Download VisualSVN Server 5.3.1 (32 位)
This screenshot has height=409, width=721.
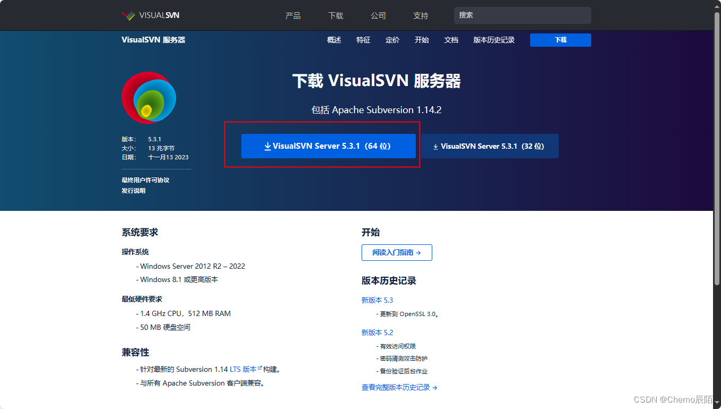click(489, 146)
